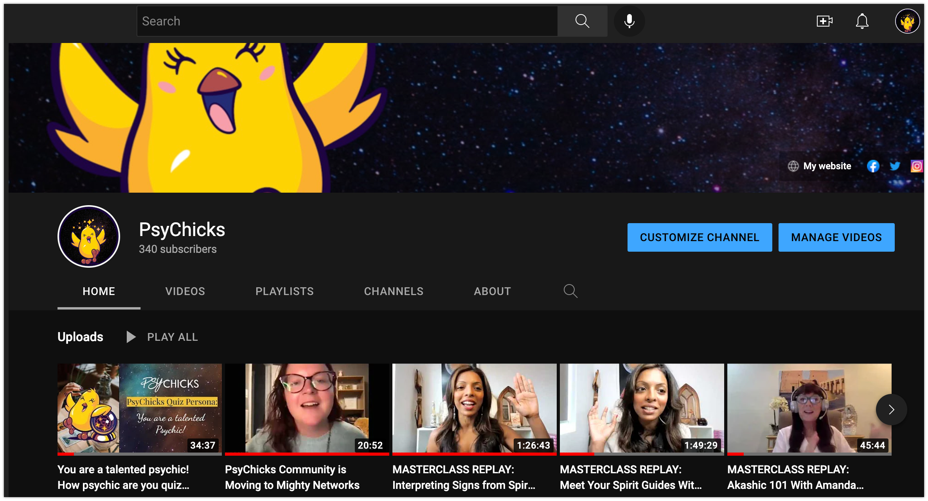Click the Play All triangle icon

pos(131,337)
